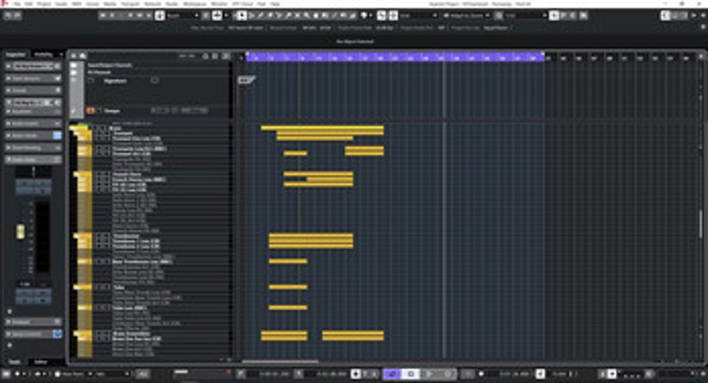This screenshot has width=708, height=383.
Task: Click the orange Tempo track icon
Action: (x=91, y=110)
